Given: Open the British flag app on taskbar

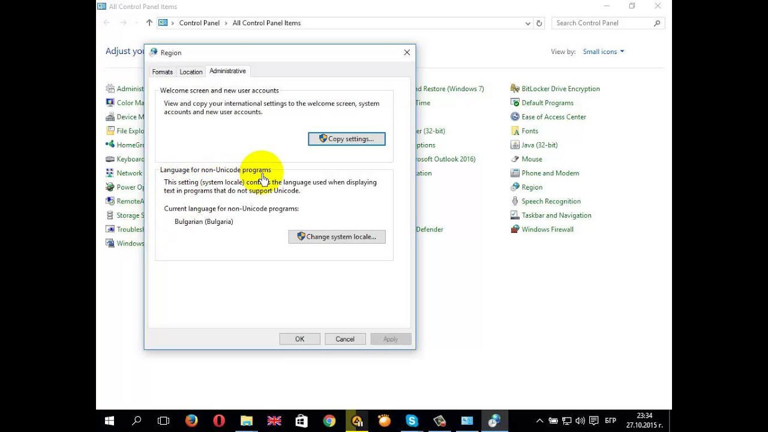Looking at the screenshot, I should pyautogui.click(x=274, y=421).
